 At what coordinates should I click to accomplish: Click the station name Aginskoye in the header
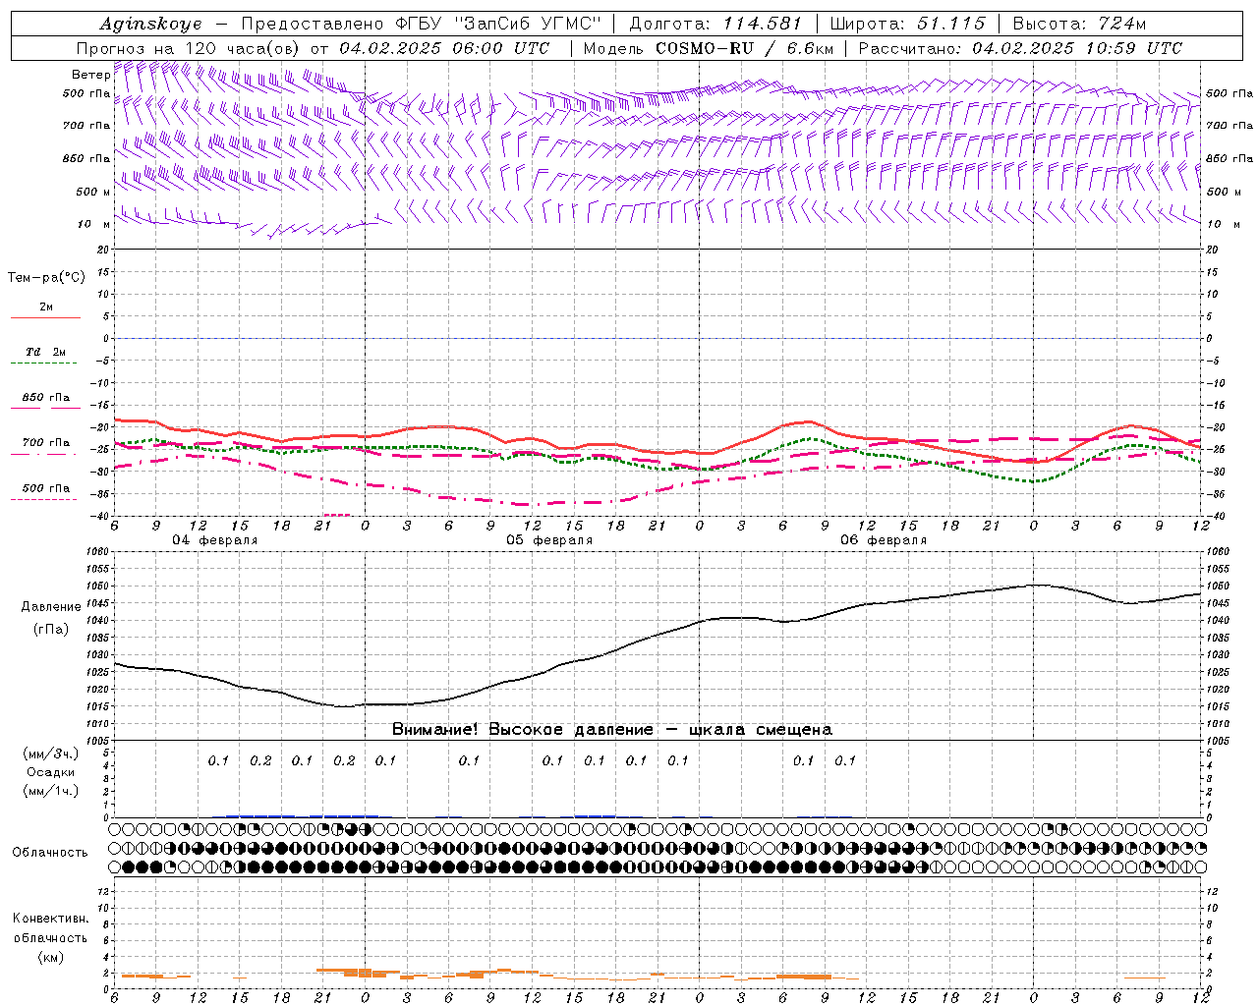click(150, 24)
